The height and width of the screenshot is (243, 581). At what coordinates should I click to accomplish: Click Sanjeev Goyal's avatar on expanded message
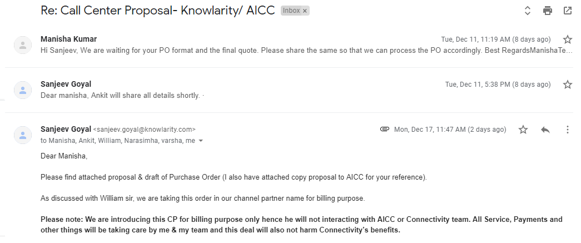23,135
